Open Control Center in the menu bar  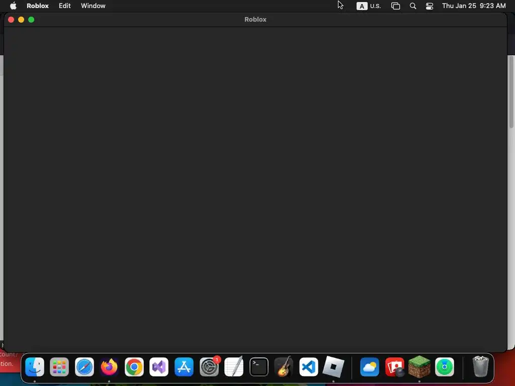pyautogui.click(x=430, y=6)
